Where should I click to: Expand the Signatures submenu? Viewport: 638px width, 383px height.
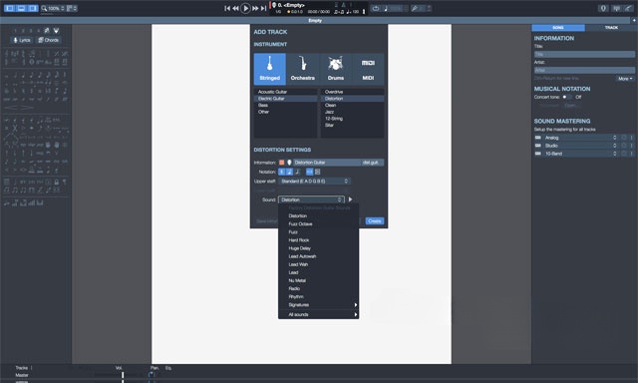point(318,305)
